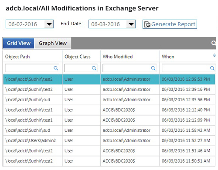Open the End Date 06-03-2016 dropdown arrow
This screenshot has width=218, height=170.
pyautogui.click(x=131, y=24)
